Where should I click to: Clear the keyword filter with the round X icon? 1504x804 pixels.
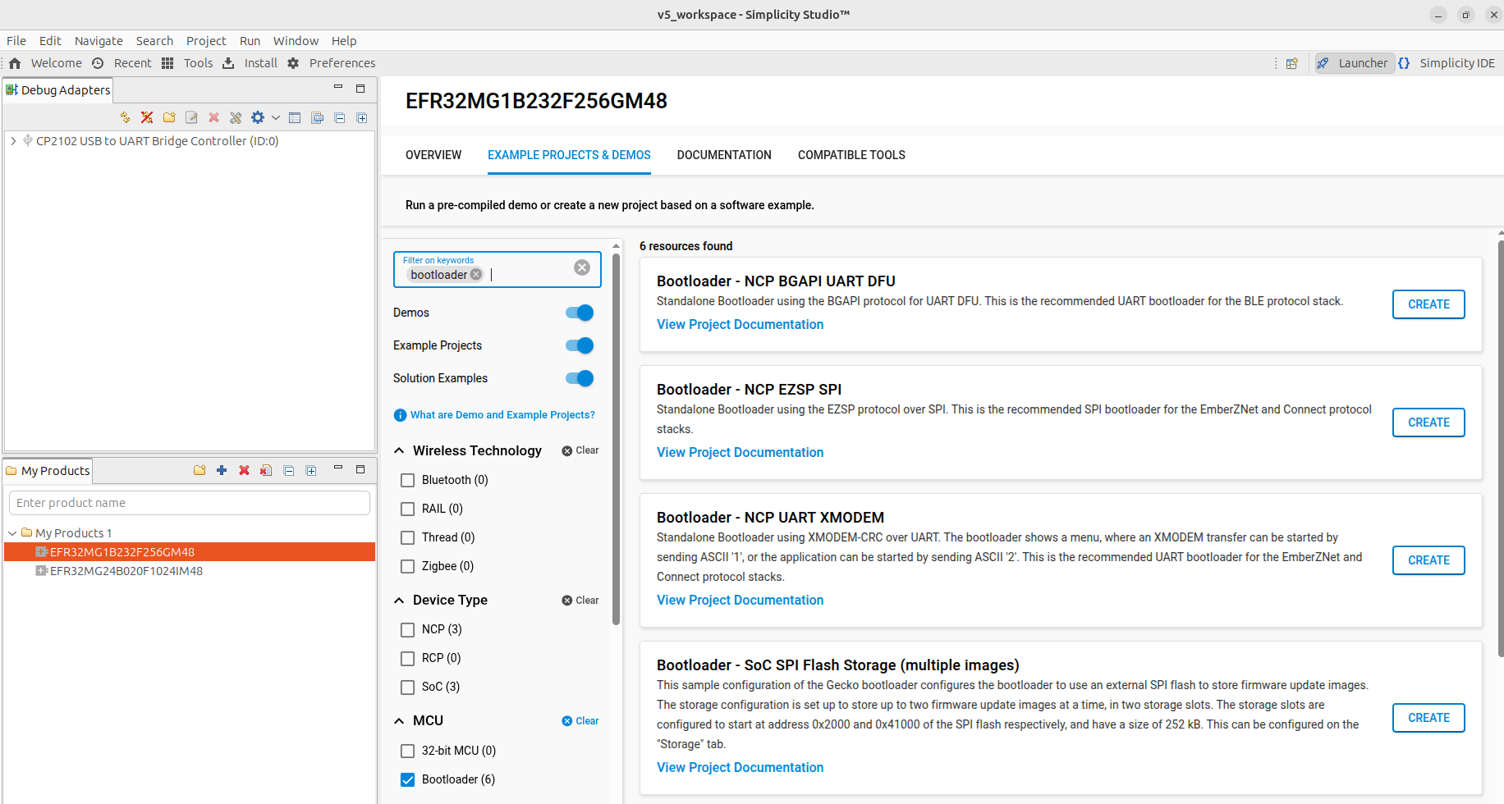click(582, 267)
